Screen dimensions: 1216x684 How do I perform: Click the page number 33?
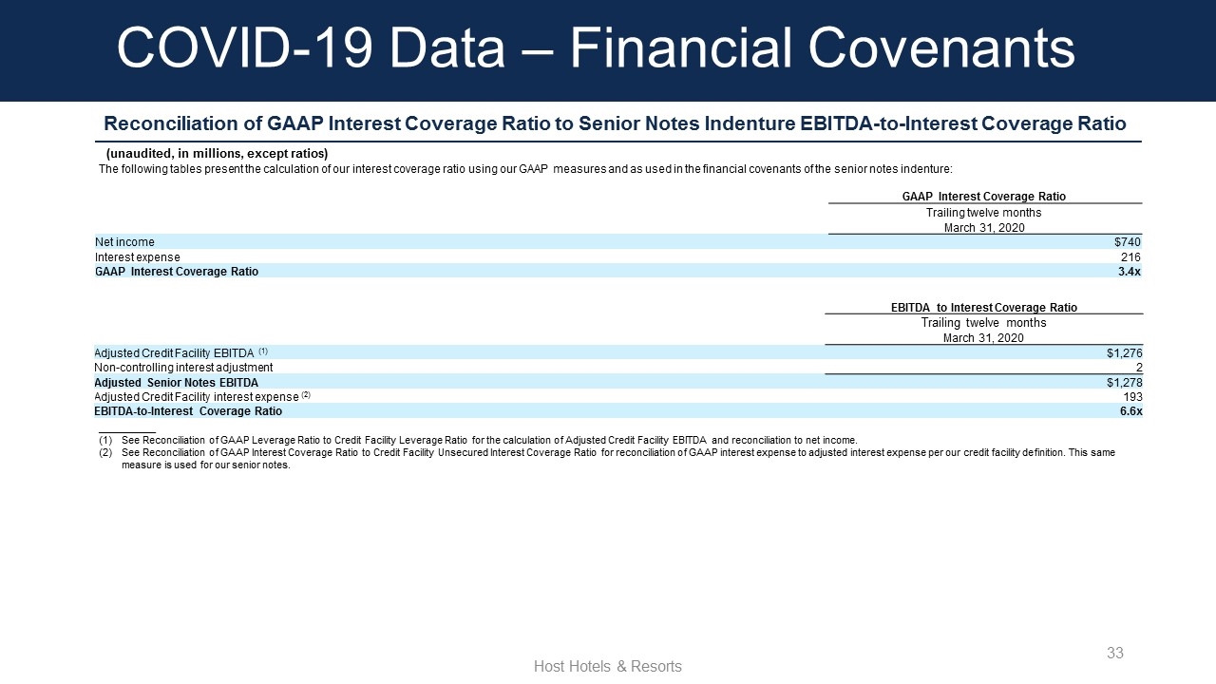(1115, 653)
